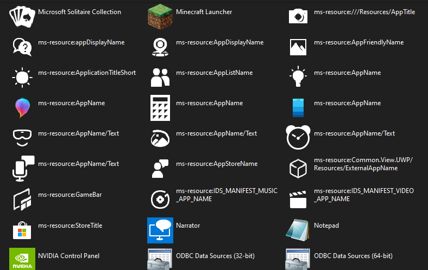This screenshot has height=270, width=428.
Task: Click the Tips lightbulb icon
Action: [298, 76]
